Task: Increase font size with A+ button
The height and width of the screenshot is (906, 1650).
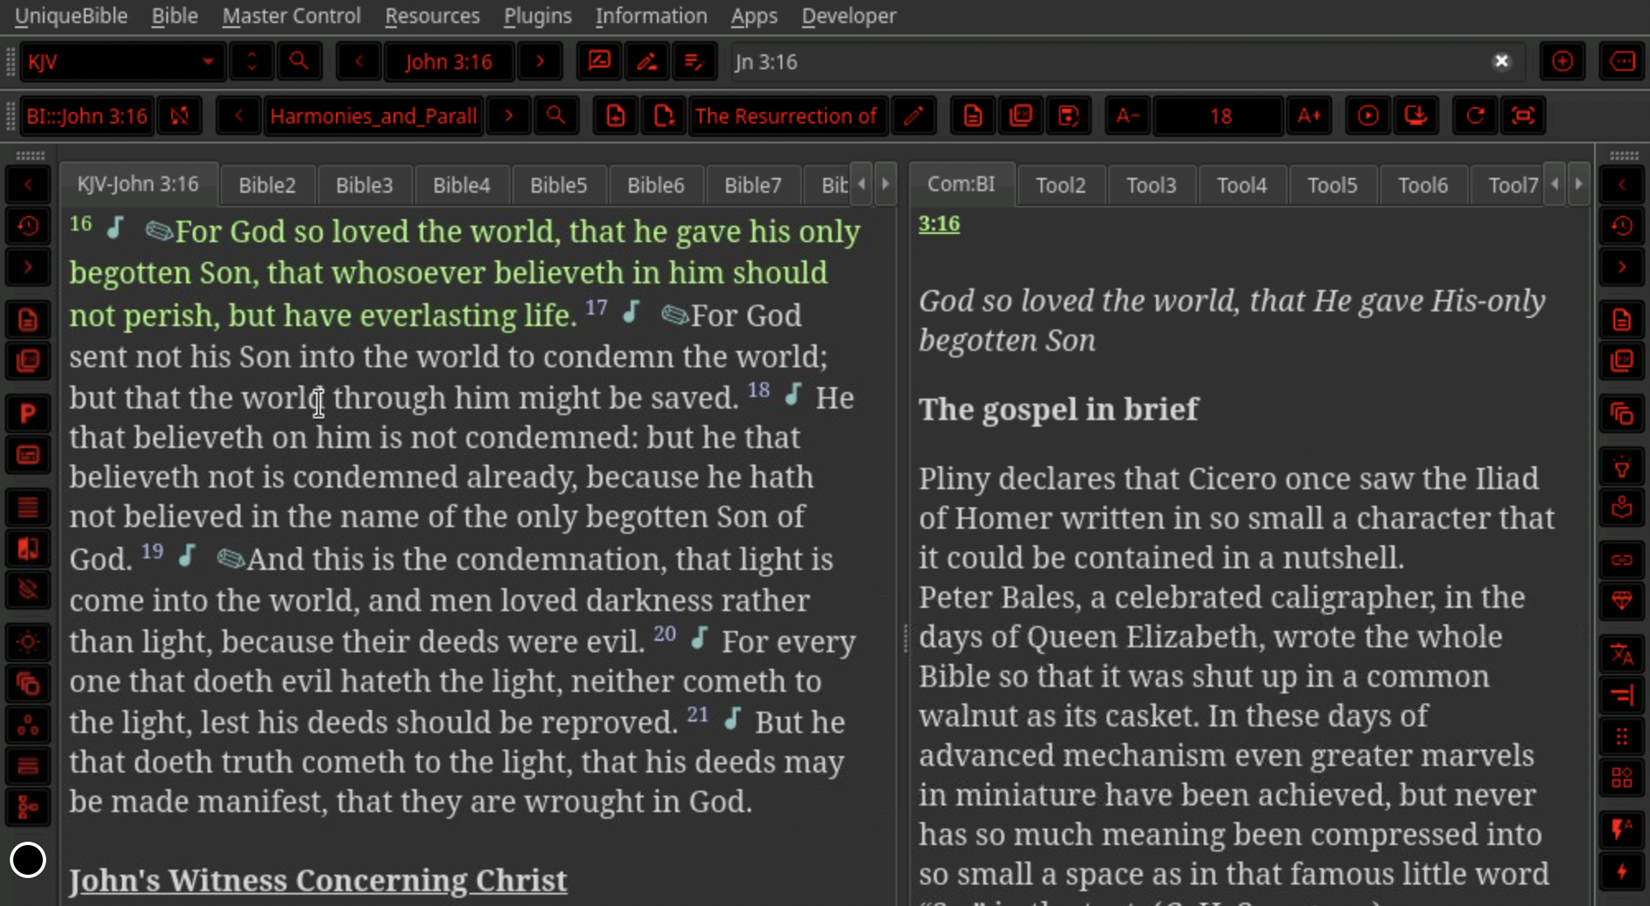Action: tap(1309, 116)
